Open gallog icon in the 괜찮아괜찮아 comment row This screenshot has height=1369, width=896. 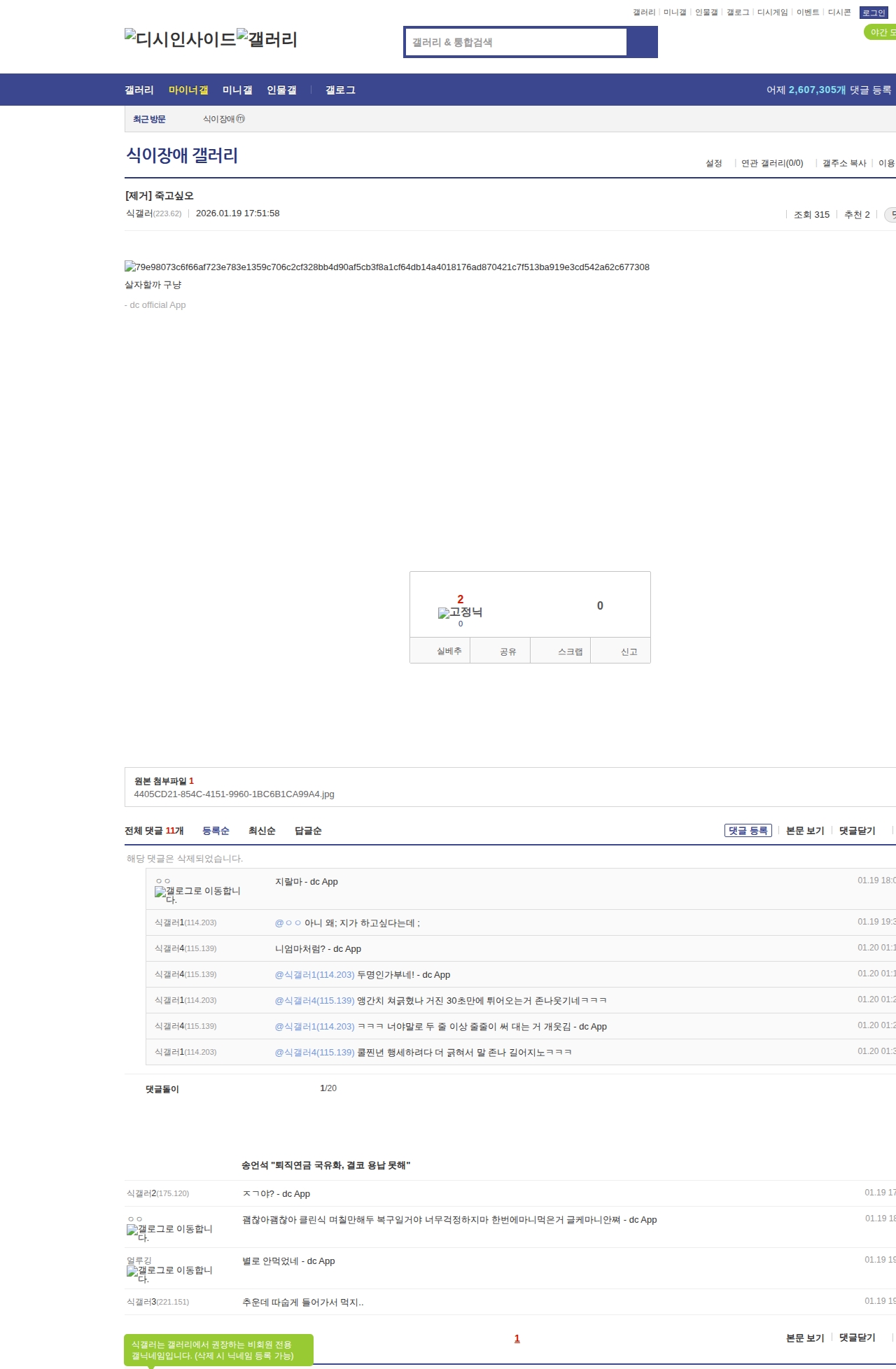(169, 1233)
